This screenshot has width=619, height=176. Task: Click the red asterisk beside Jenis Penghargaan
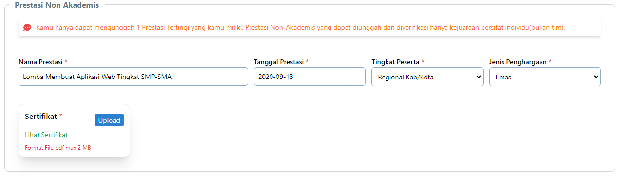coord(550,61)
